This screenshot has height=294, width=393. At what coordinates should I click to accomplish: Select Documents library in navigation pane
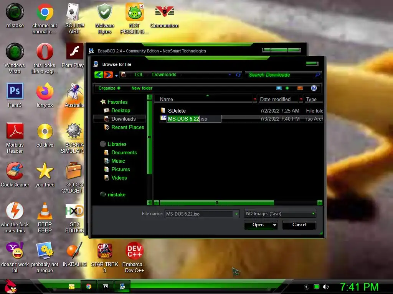[124, 152]
